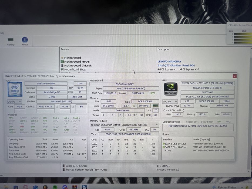Click the PCIe v2.0 x16 bus field
This screenshot has width=252, height=189.
(207, 97)
